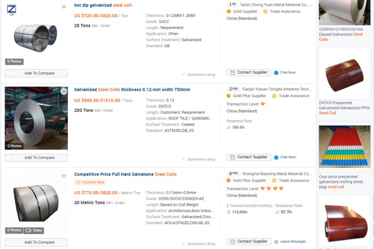Image resolution: width=374 pixels, height=249 pixels.
Task: Open Competitive Price Full Hard Galvalume link
Action: click(x=125, y=174)
